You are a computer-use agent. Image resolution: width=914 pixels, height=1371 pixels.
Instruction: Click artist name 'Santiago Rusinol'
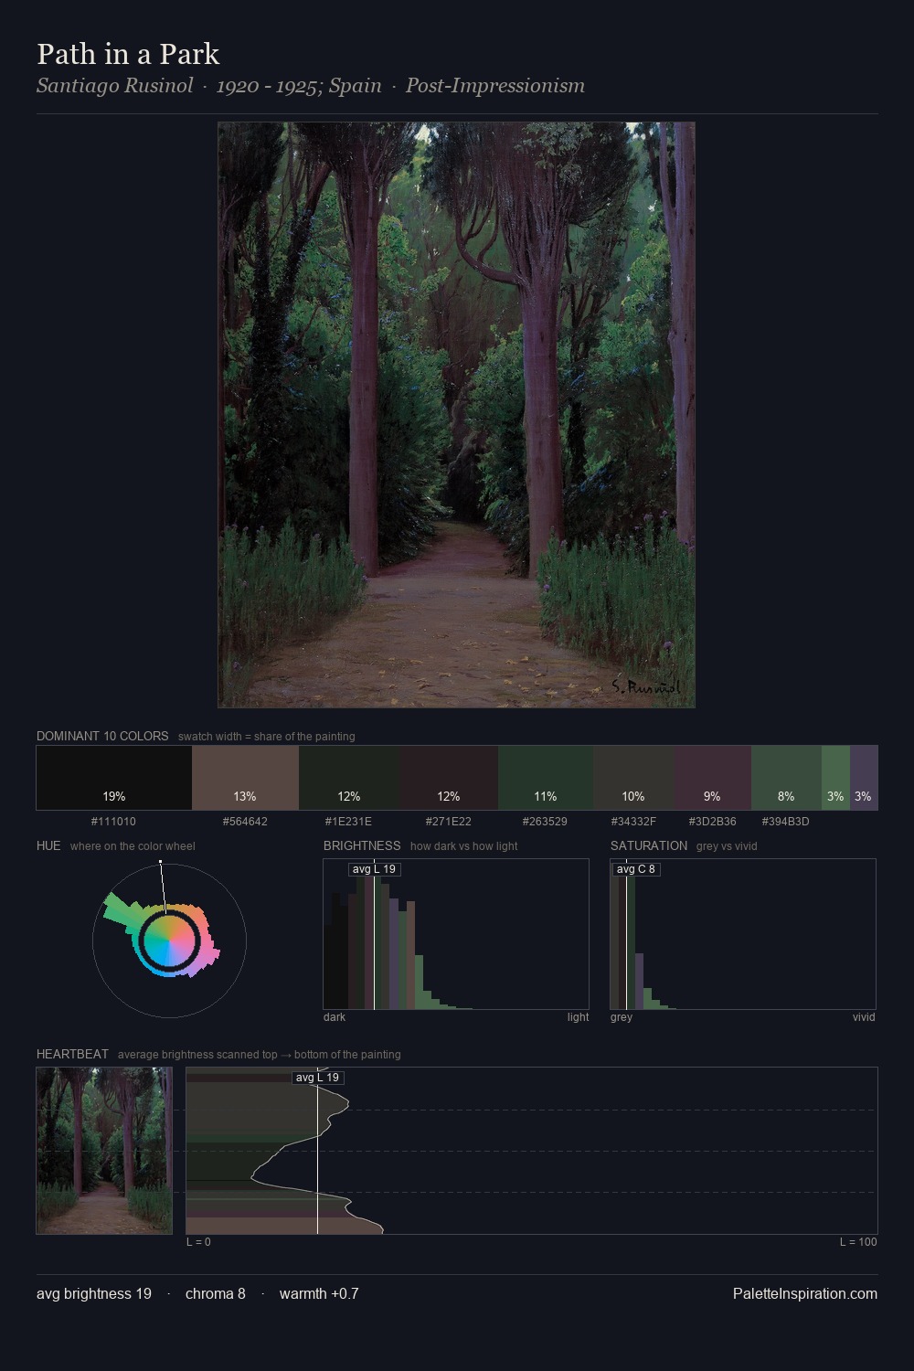click(x=115, y=86)
